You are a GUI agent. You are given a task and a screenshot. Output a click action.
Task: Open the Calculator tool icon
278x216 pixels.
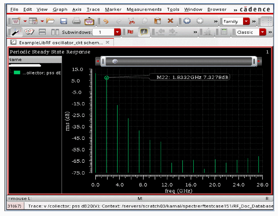pyautogui.click(x=224, y=32)
